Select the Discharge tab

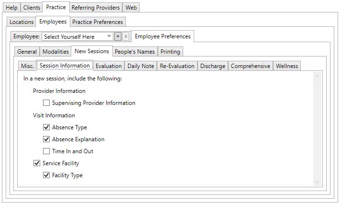tap(212, 66)
